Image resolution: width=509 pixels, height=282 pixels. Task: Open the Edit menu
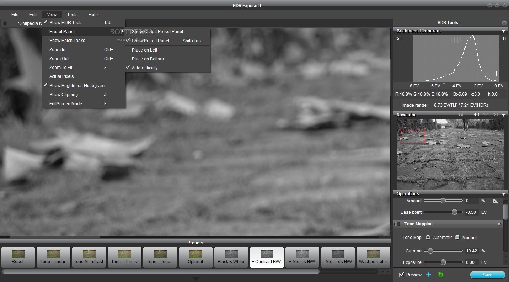[x=33, y=15]
